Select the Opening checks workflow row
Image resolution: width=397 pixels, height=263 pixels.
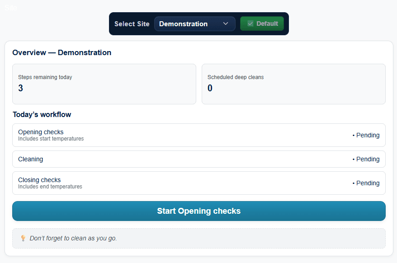199,135
